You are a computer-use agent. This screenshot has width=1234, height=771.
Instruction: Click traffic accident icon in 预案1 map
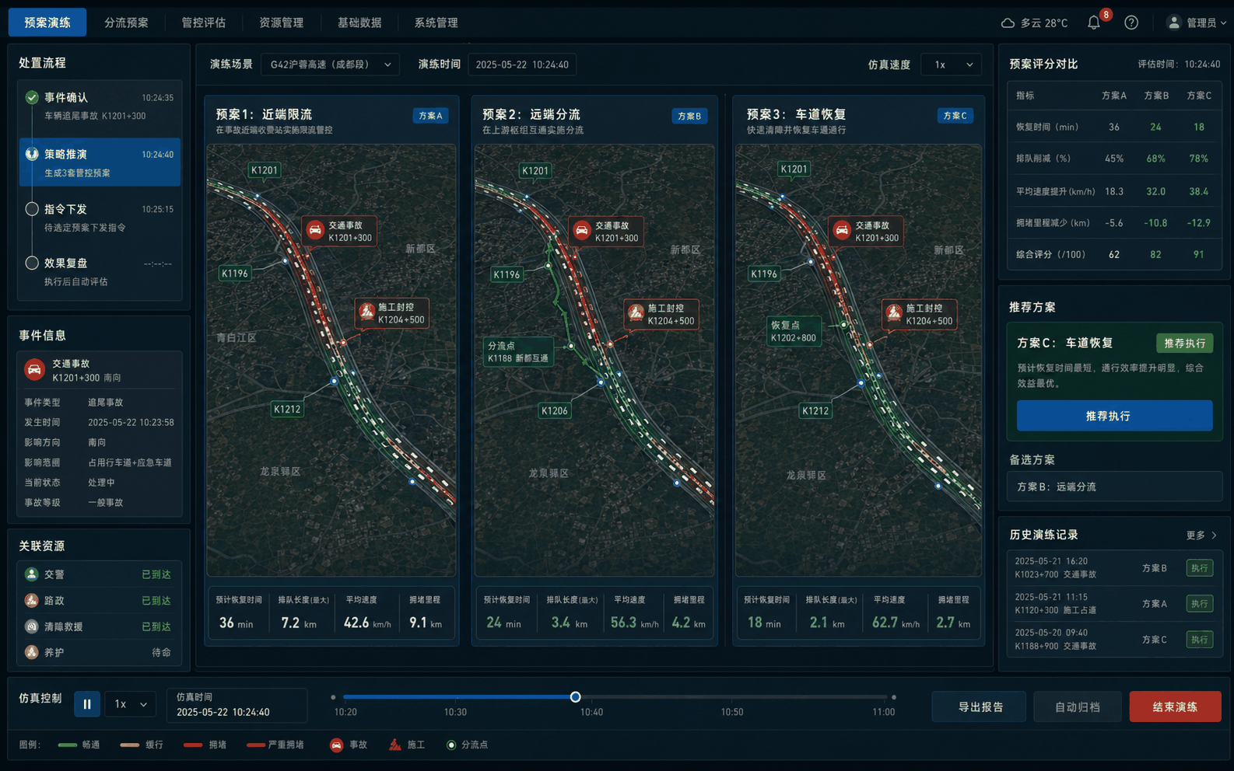click(315, 231)
